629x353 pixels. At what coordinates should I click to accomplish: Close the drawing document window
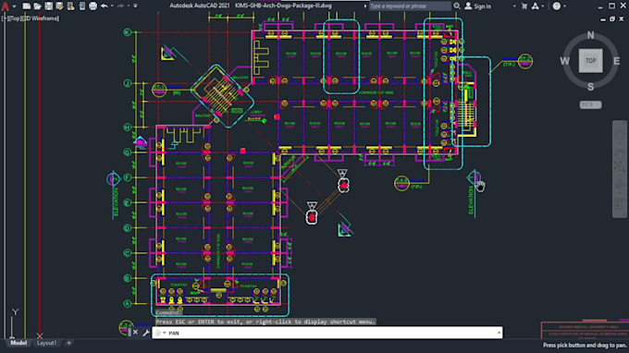click(x=622, y=18)
